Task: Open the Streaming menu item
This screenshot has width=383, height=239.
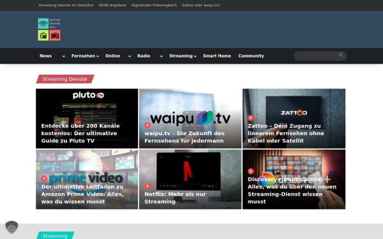Action: coord(181,56)
